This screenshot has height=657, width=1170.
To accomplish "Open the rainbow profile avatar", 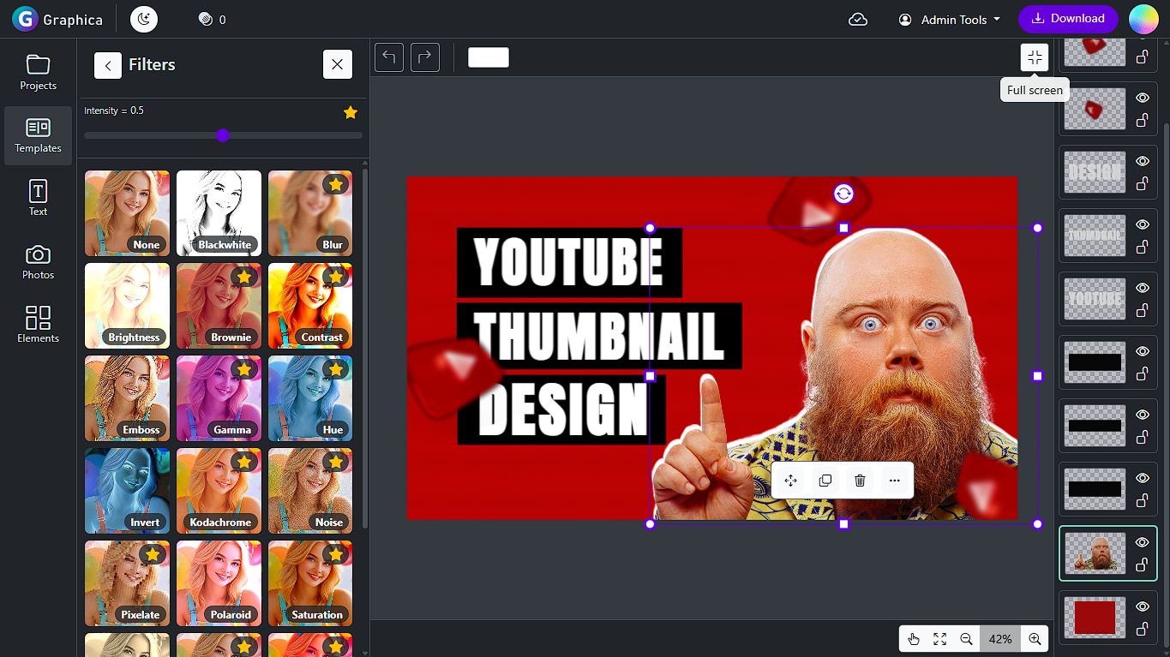I will (x=1143, y=19).
